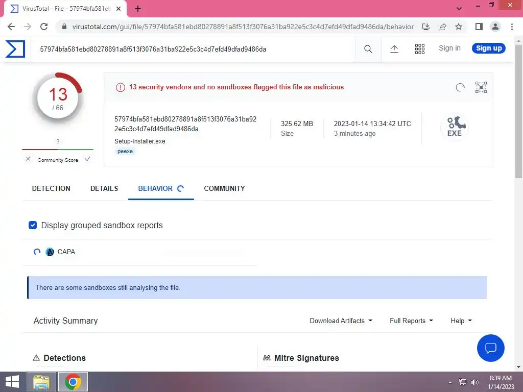Screen dimensions: 523x392
Task: Click the upload file icon
Action: [x=394, y=49]
